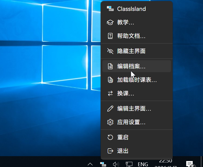Screen dimensions: 203x167
Task: Click the crossed-out eye hide icon
Action: pos(110,51)
